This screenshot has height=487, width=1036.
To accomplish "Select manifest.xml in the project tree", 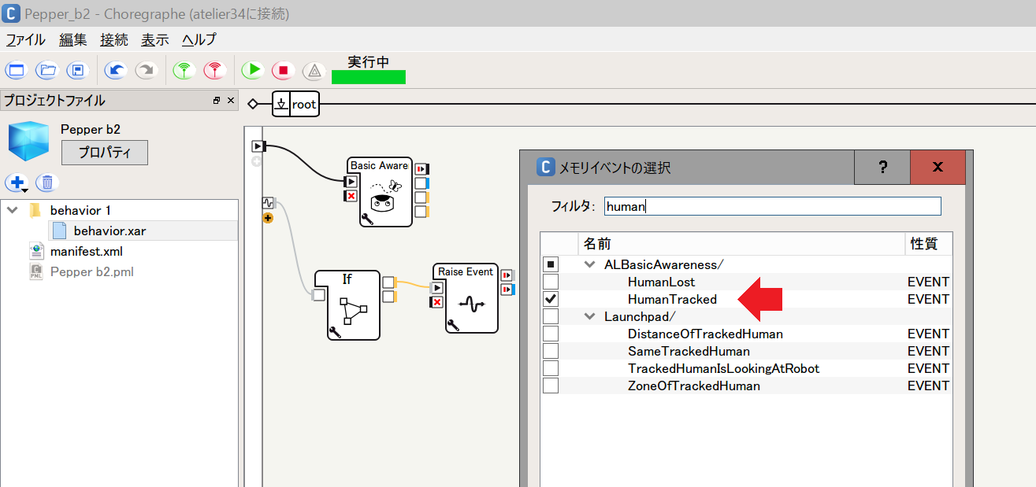I will point(86,252).
